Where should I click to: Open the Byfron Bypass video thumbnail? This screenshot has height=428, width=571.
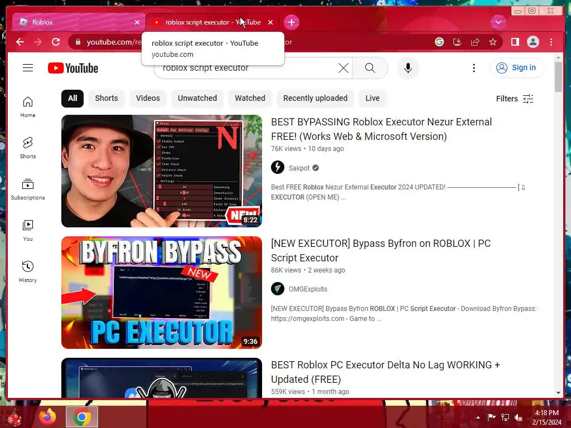161,293
